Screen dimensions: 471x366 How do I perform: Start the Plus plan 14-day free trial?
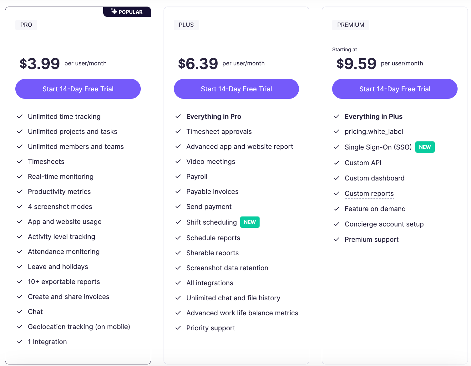[x=236, y=89]
